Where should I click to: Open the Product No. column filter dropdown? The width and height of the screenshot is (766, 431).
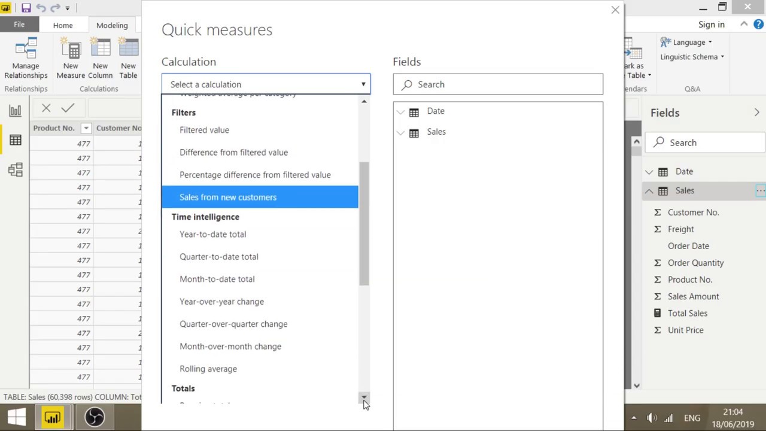pos(86,128)
